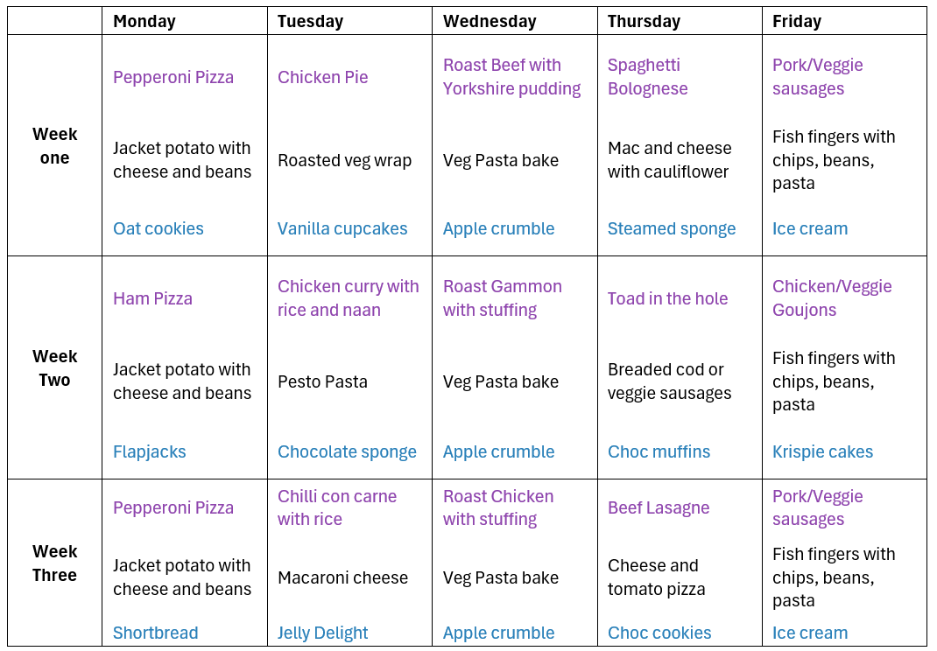
Task: Click Krispie cakes dessert
Action: 822,451
